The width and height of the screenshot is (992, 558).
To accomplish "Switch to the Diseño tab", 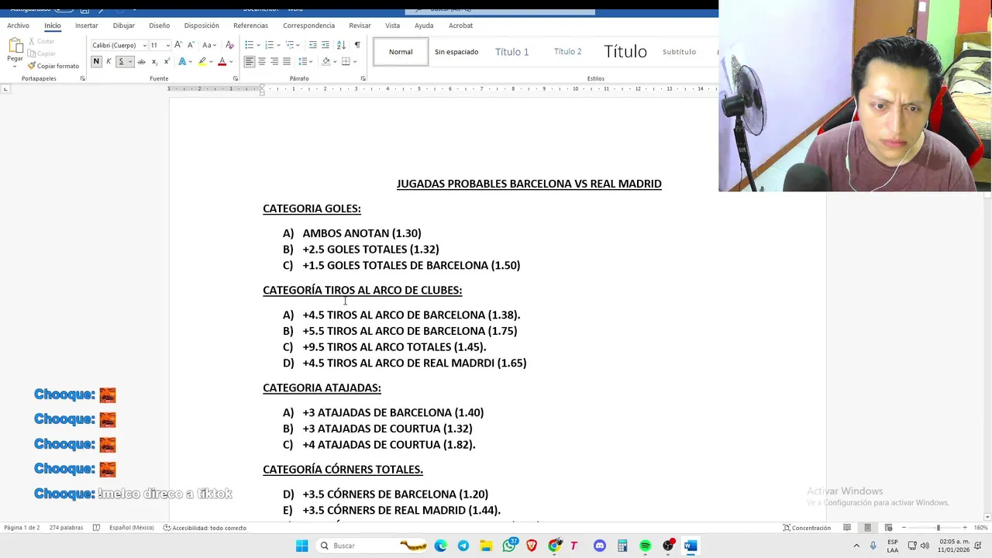I will (159, 26).
